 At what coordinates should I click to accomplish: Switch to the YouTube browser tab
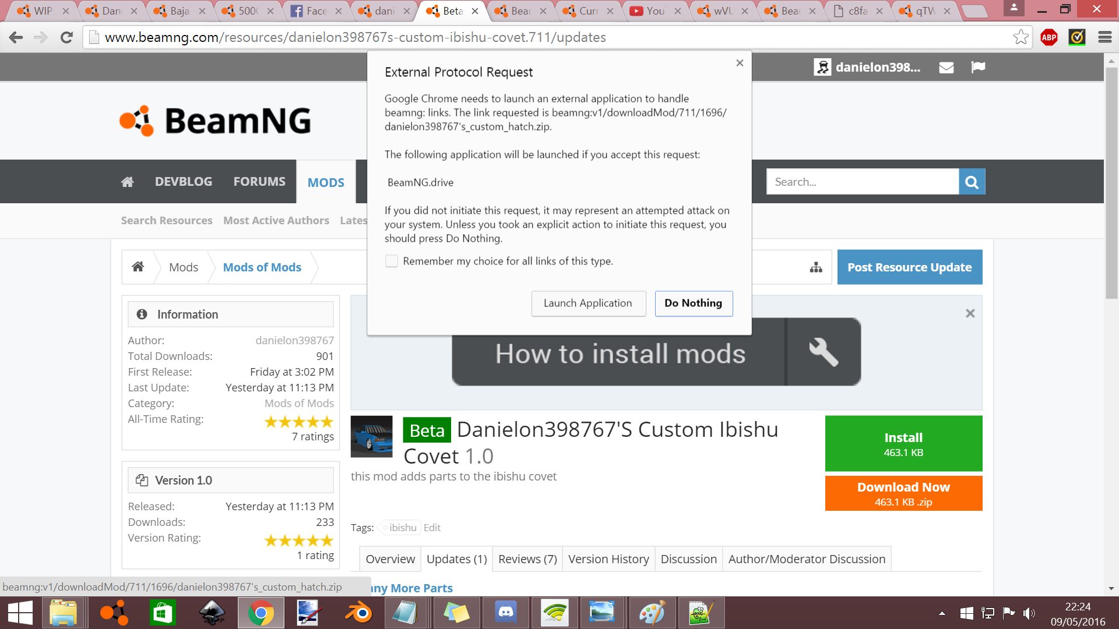pyautogui.click(x=654, y=11)
